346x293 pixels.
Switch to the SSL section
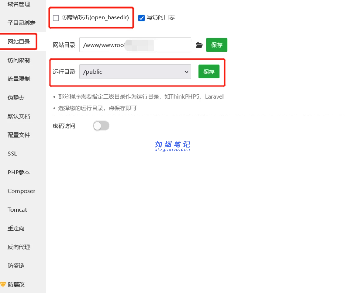[x=12, y=154]
